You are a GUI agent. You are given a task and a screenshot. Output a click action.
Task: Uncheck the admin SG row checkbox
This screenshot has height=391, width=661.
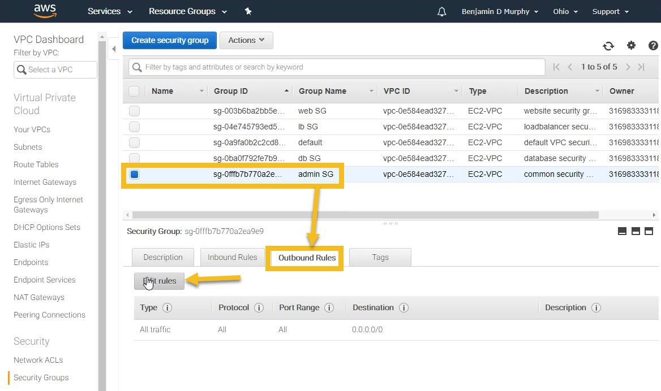pyautogui.click(x=135, y=174)
